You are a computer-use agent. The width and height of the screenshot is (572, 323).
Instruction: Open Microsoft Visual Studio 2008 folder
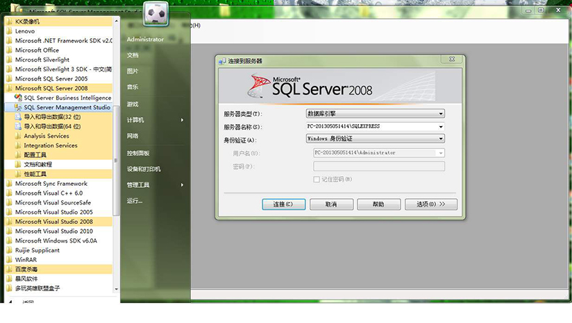58,221
